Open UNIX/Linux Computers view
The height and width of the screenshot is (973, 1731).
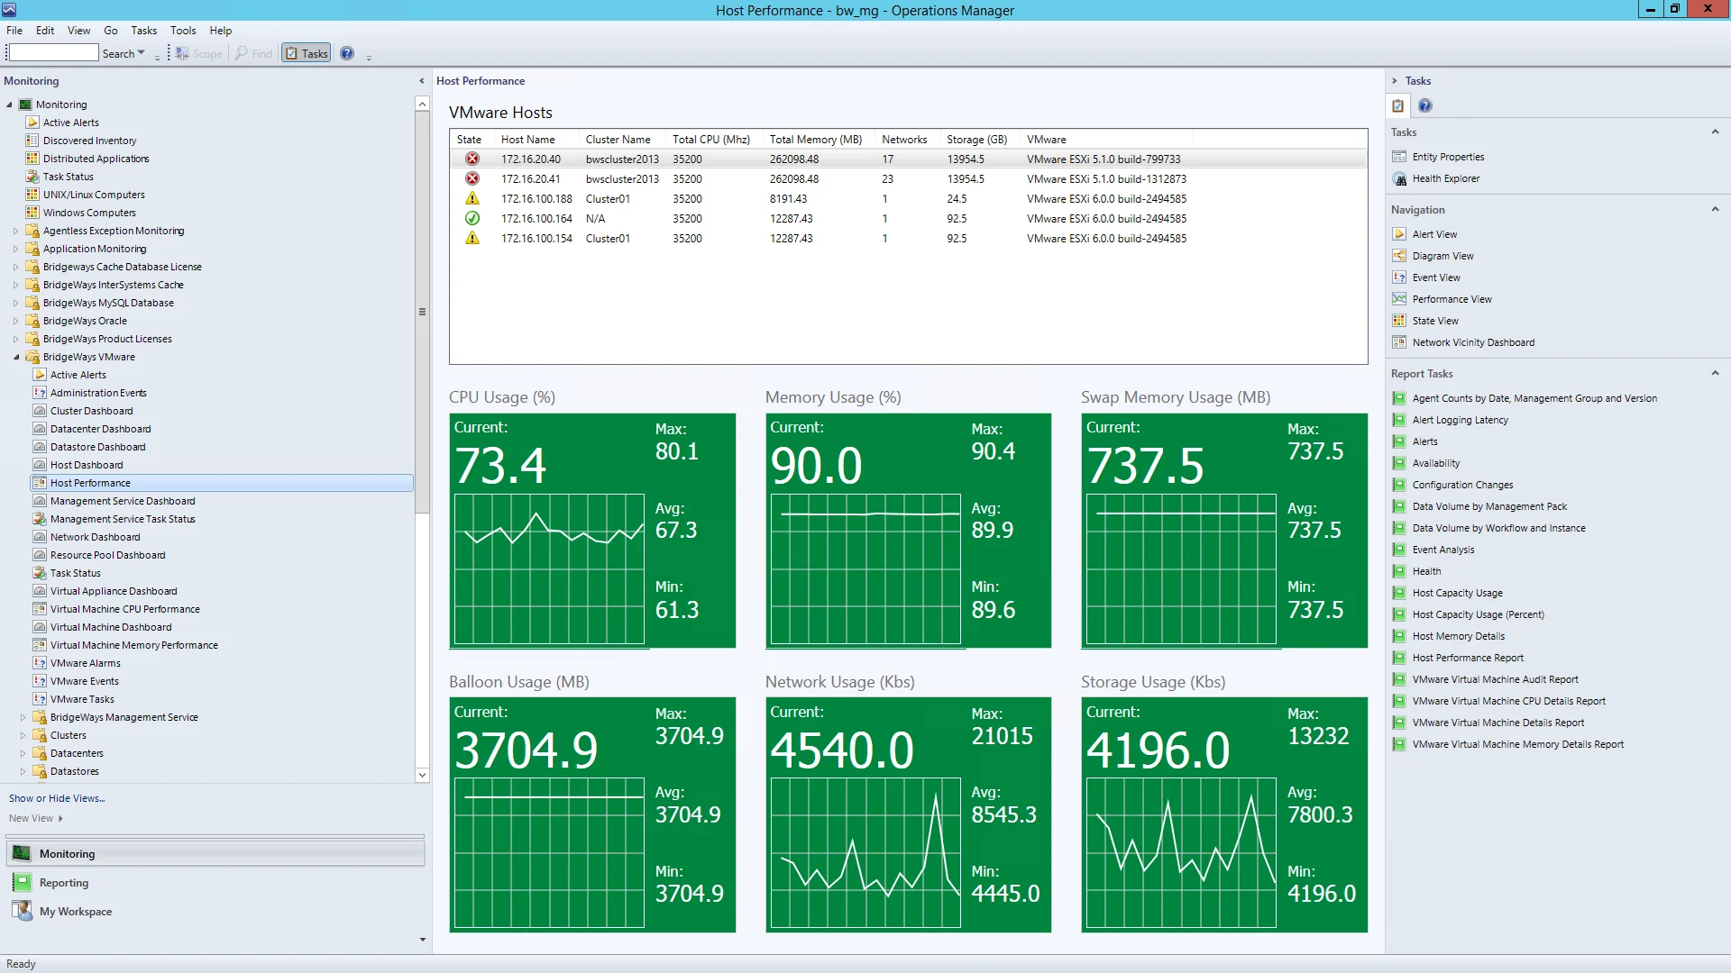[93, 195]
